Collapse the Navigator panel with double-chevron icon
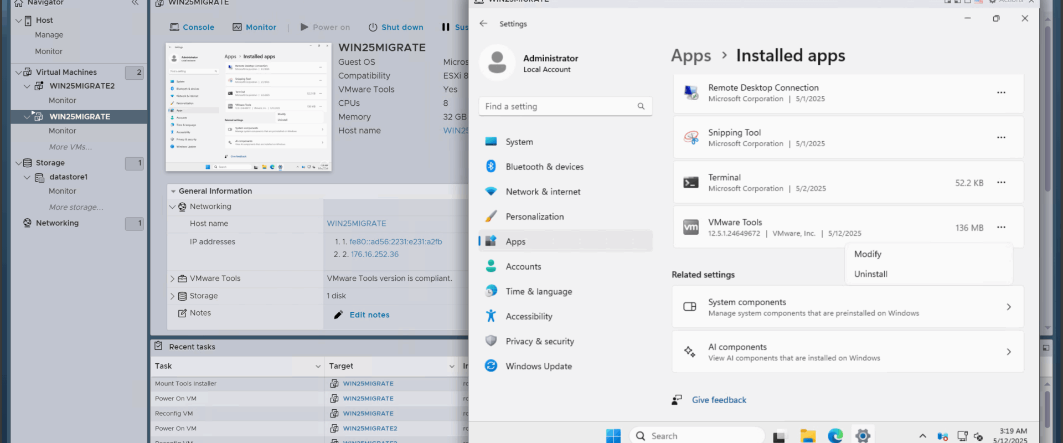 [135, 3]
